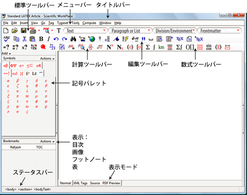Click the Refresh button in Bookmarks
Image resolution: width=247 pixels, height=195 pixels.
coord(16,147)
